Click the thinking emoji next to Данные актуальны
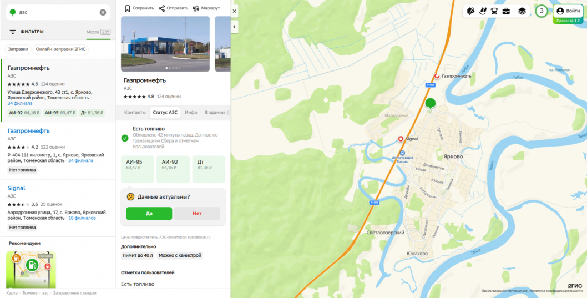The height and width of the screenshot is (298, 587). click(130, 196)
